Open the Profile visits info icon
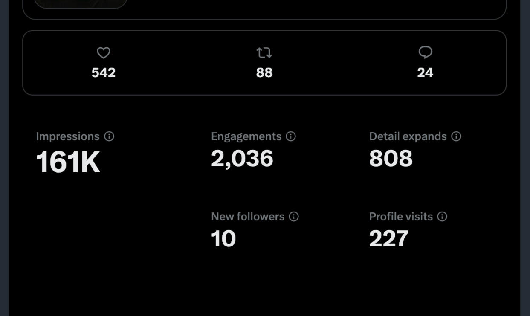This screenshot has width=530, height=316. 442,217
